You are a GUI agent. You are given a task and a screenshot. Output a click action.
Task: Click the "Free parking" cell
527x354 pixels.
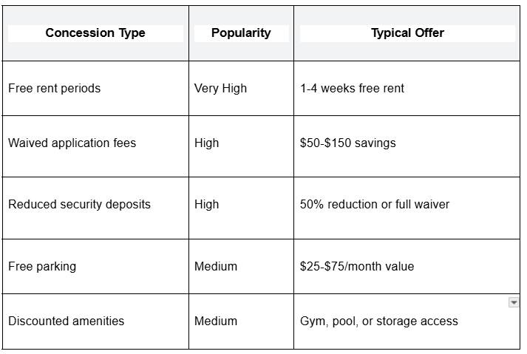[x=42, y=266]
